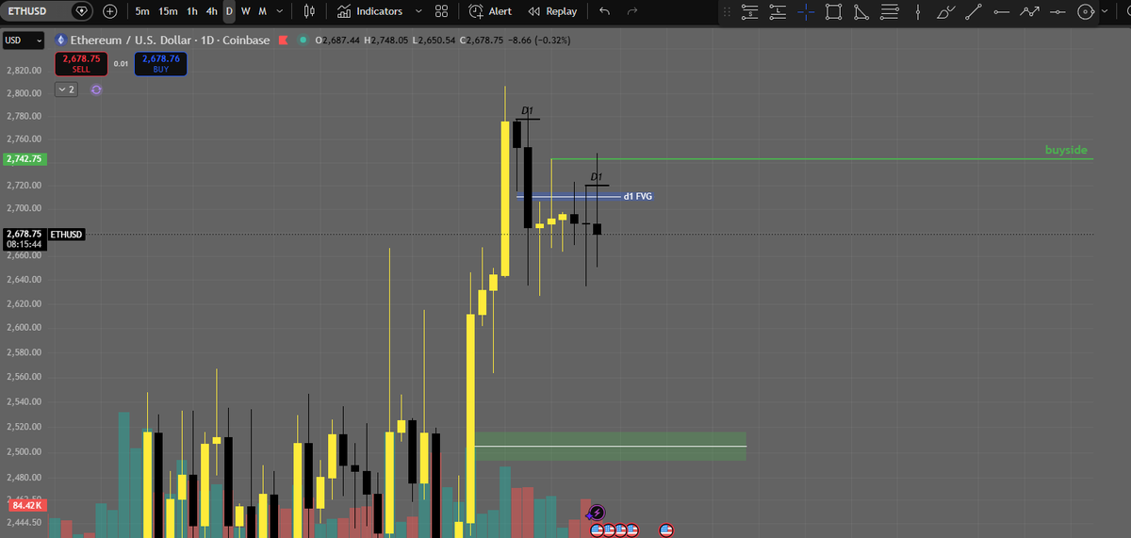Select the green buyside label
Viewport: 1131px width, 538px height.
coord(1067,151)
